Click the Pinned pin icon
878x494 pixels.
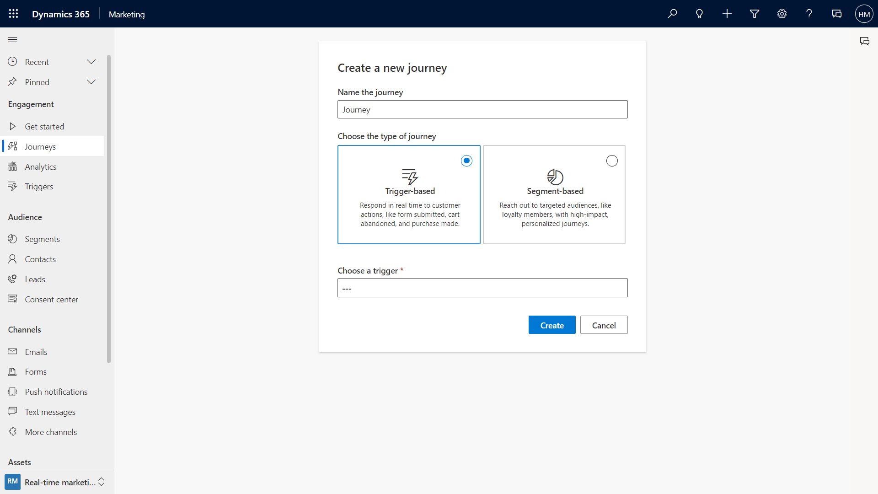[12, 81]
